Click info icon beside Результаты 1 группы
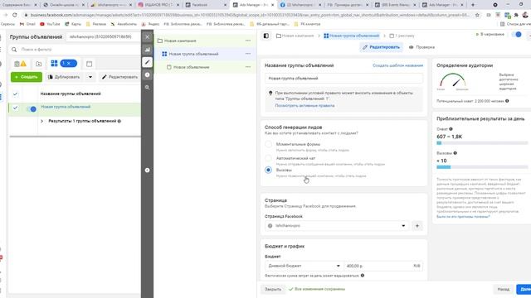Screen dimensions: 531x298 [119, 121]
